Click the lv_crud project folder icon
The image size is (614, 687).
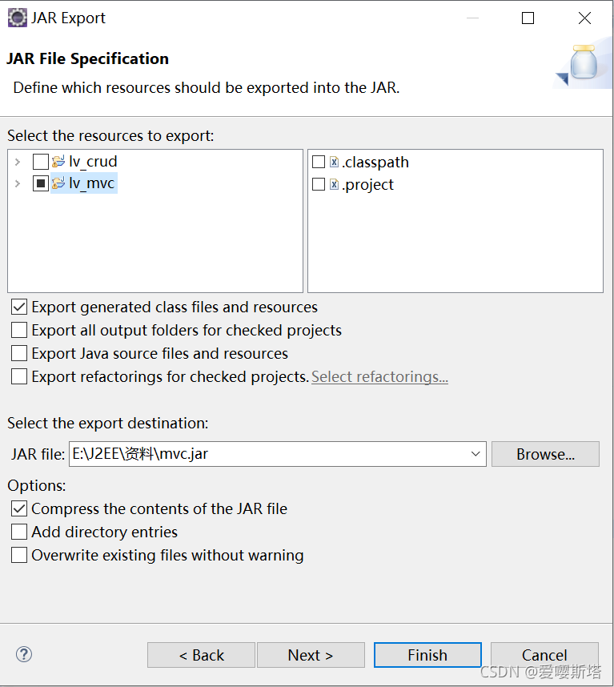coord(58,162)
